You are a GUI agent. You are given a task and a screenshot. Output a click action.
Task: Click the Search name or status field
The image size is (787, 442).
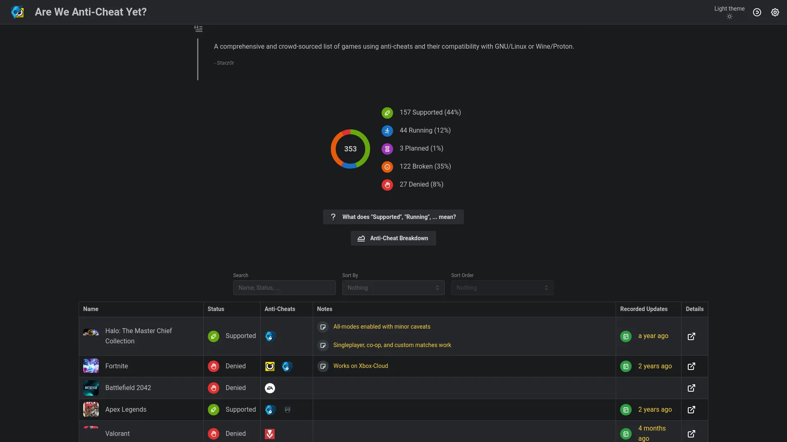pos(284,288)
